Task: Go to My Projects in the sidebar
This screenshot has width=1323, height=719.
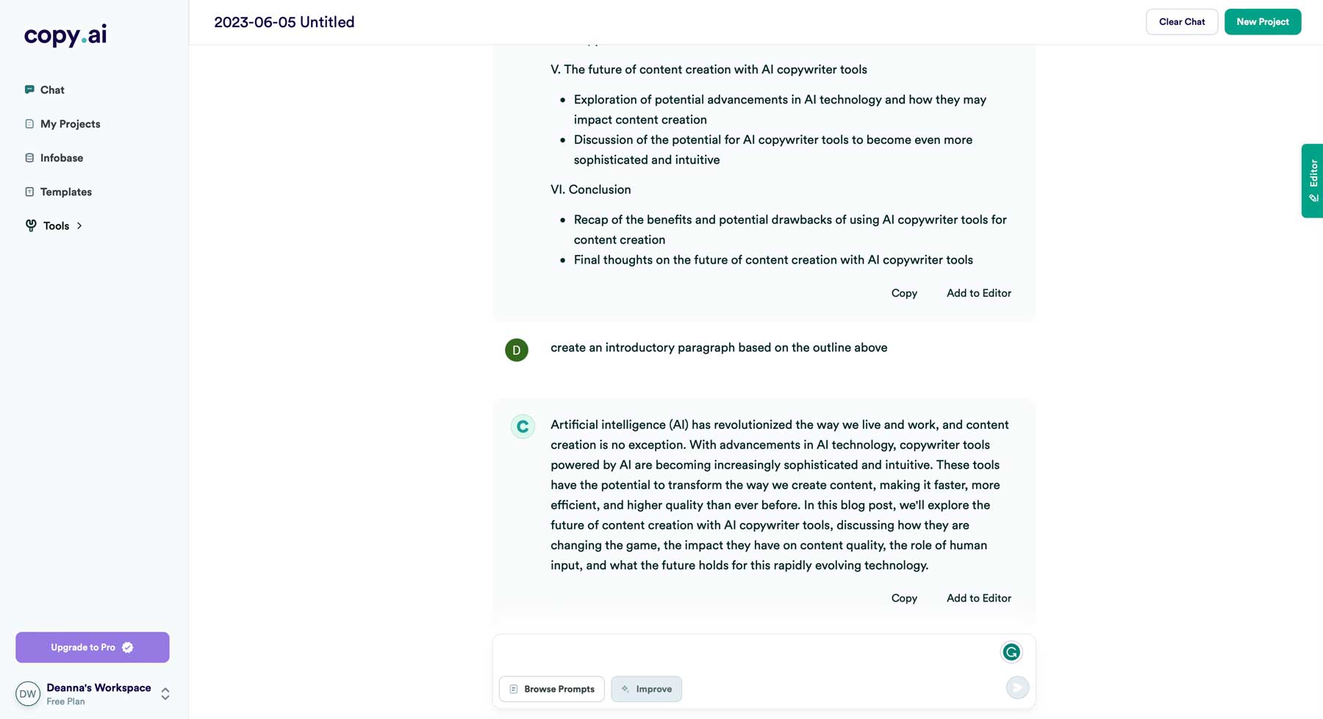Action: [x=70, y=124]
